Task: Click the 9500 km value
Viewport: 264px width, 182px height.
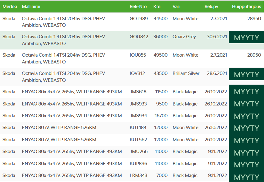Action: point(162,104)
